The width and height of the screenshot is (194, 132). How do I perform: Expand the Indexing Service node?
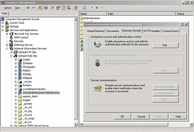(7, 45)
